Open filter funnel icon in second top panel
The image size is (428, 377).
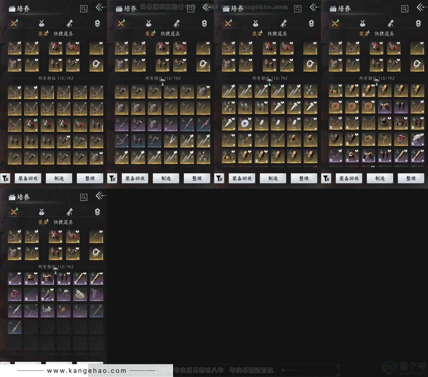(112, 179)
